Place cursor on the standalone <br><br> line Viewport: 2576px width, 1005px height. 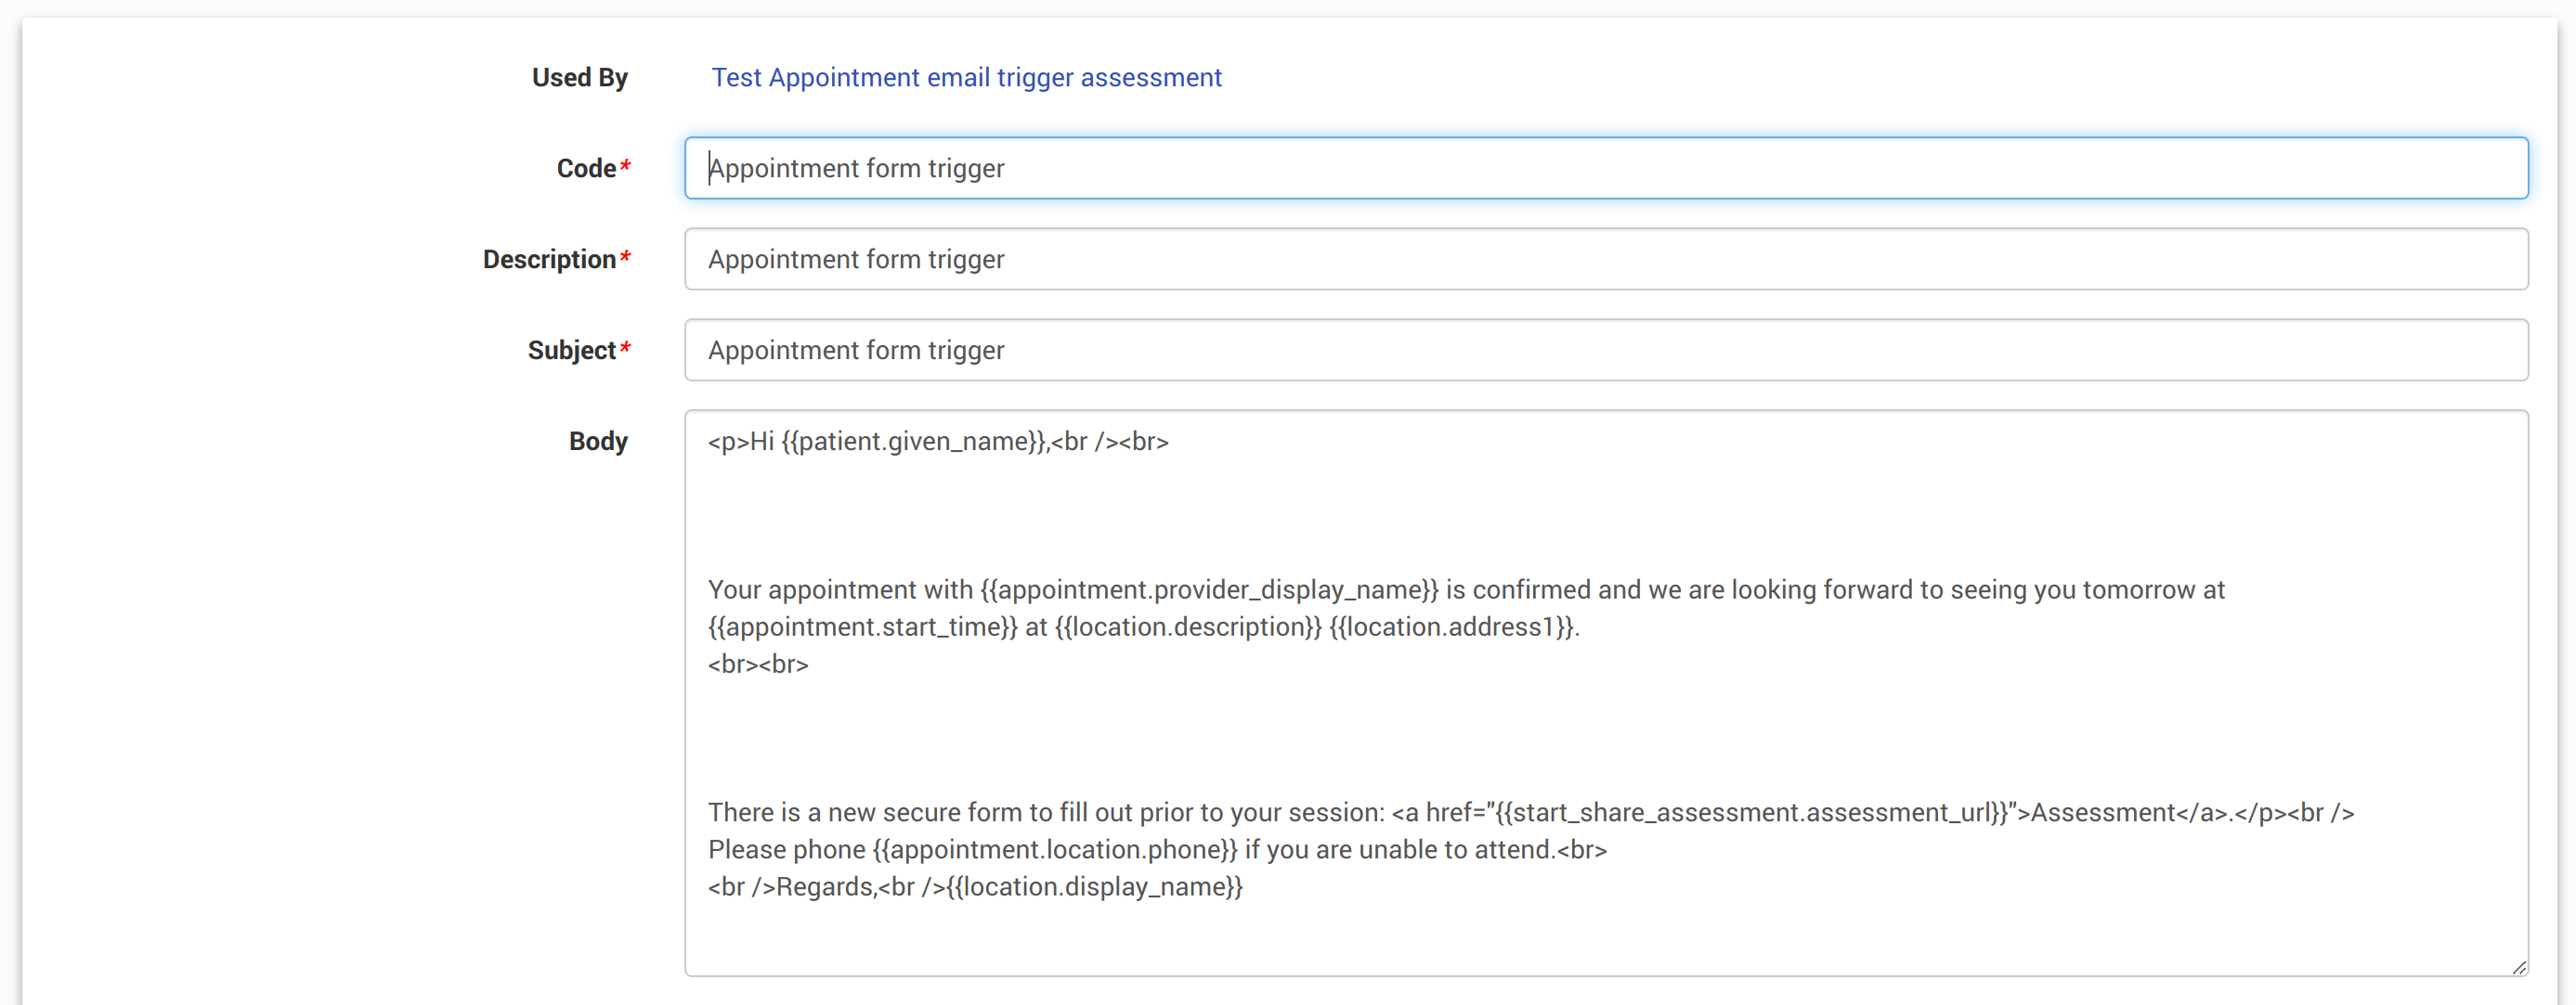pyautogui.click(x=758, y=664)
